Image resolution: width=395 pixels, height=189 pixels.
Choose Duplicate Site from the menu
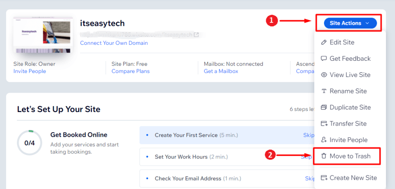[x=350, y=107]
